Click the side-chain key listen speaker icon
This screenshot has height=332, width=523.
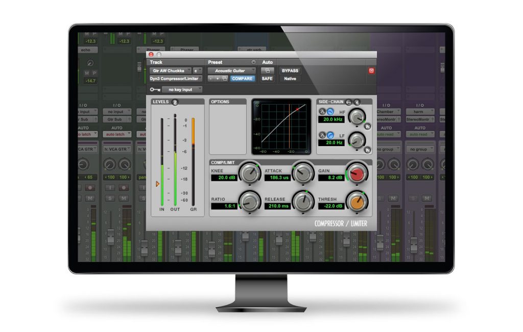356,102
